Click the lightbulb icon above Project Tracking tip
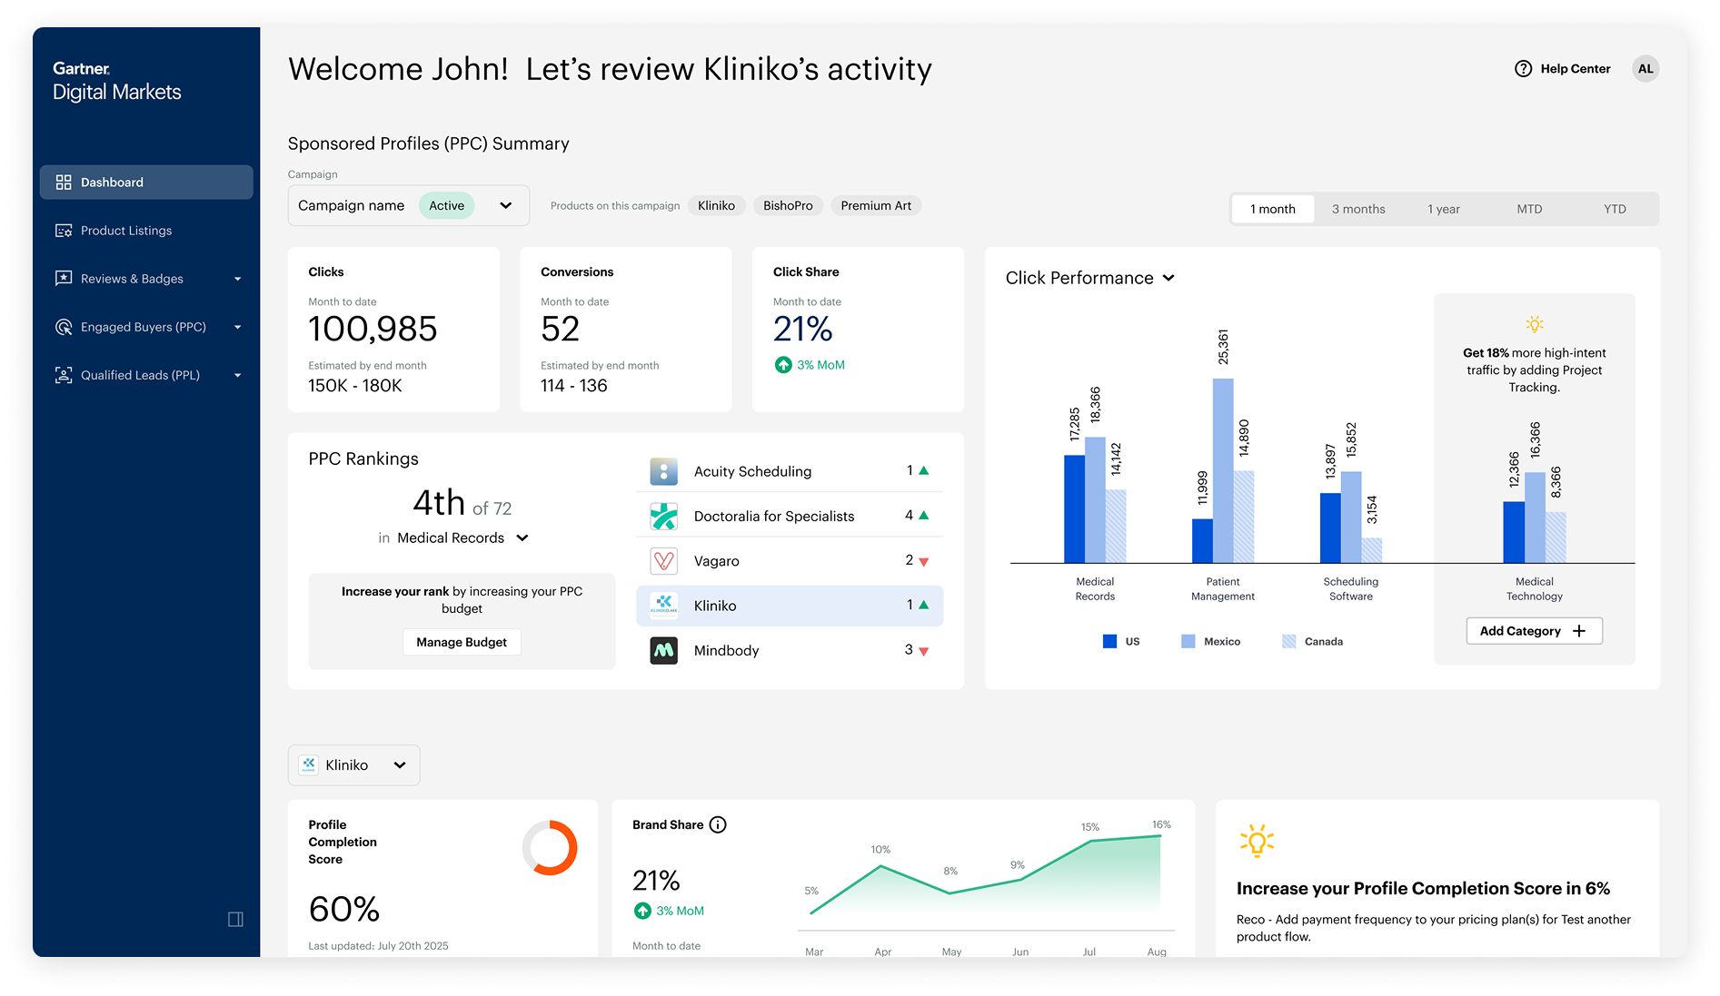The height and width of the screenshot is (996, 1720). click(x=1535, y=324)
